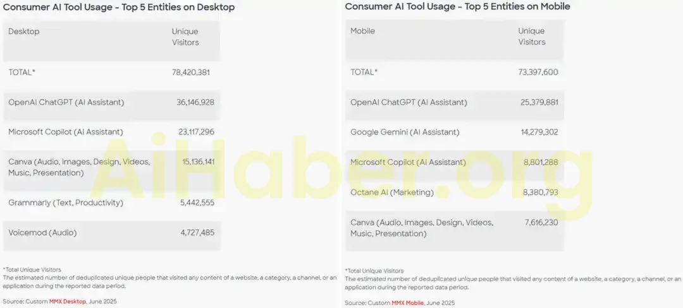Click OpenAI ChatGPT row in Desktop table
The width and height of the screenshot is (683, 308).
[x=66, y=102]
